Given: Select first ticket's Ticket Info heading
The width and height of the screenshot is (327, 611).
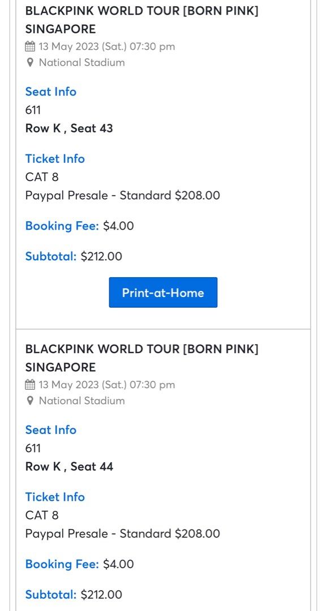Looking at the screenshot, I should pos(55,158).
